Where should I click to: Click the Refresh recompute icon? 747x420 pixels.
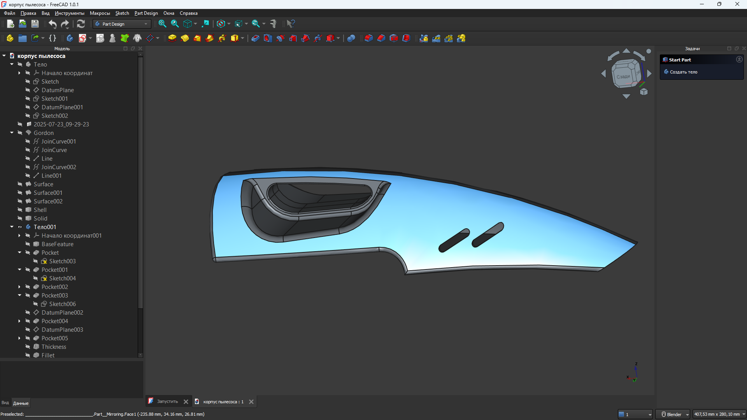coord(81,24)
